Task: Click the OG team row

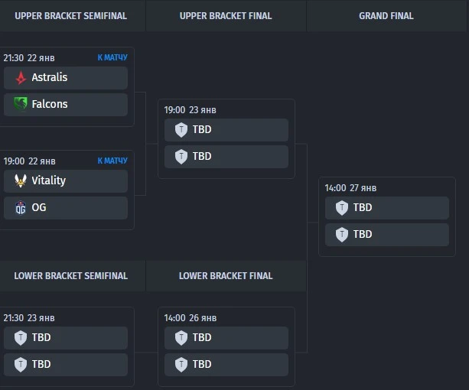Action: pyautogui.click(x=66, y=208)
